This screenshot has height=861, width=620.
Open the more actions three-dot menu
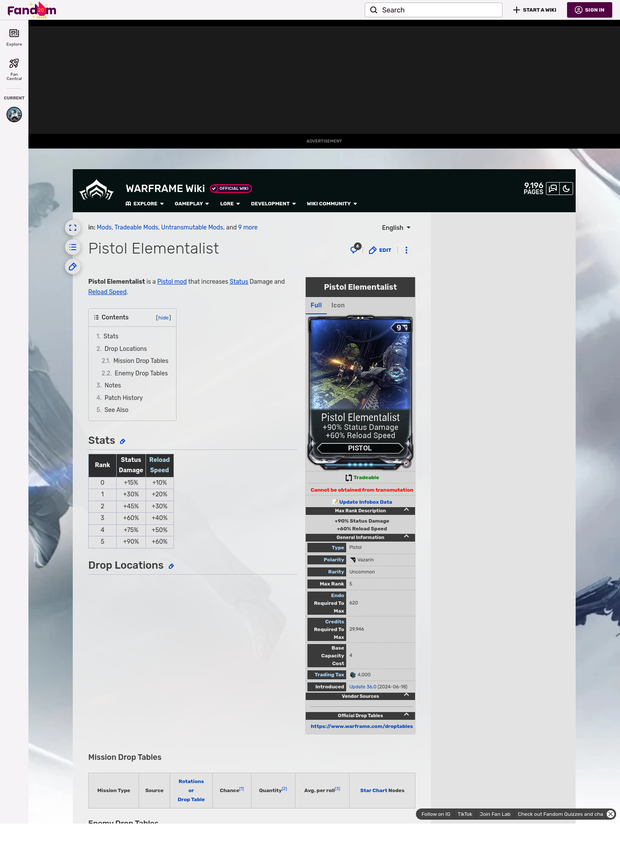tap(406, 250)
